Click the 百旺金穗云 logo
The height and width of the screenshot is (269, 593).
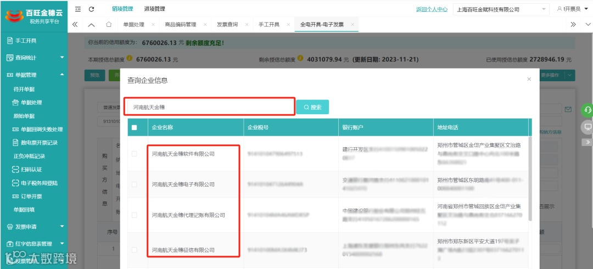(33, 16)
